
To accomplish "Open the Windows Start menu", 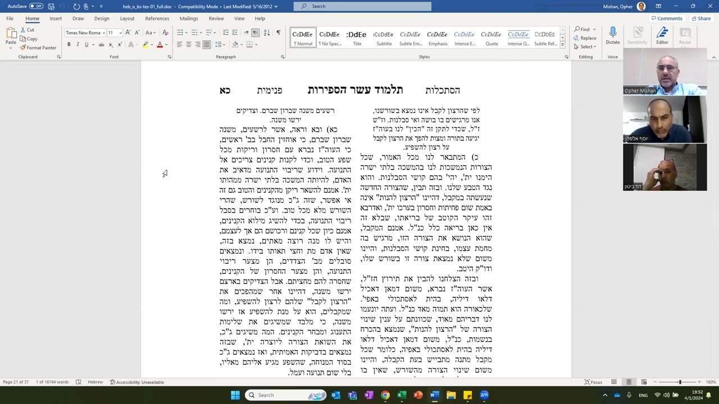I will (x=235, y=395).
